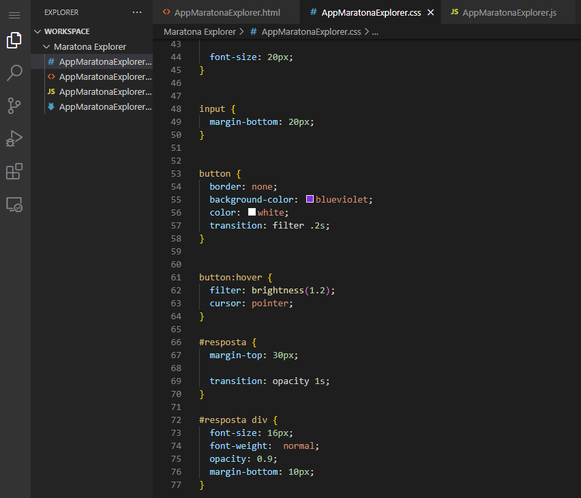Open the Explorer More Actions menu

pyautogui.click(x=137, y=12)
